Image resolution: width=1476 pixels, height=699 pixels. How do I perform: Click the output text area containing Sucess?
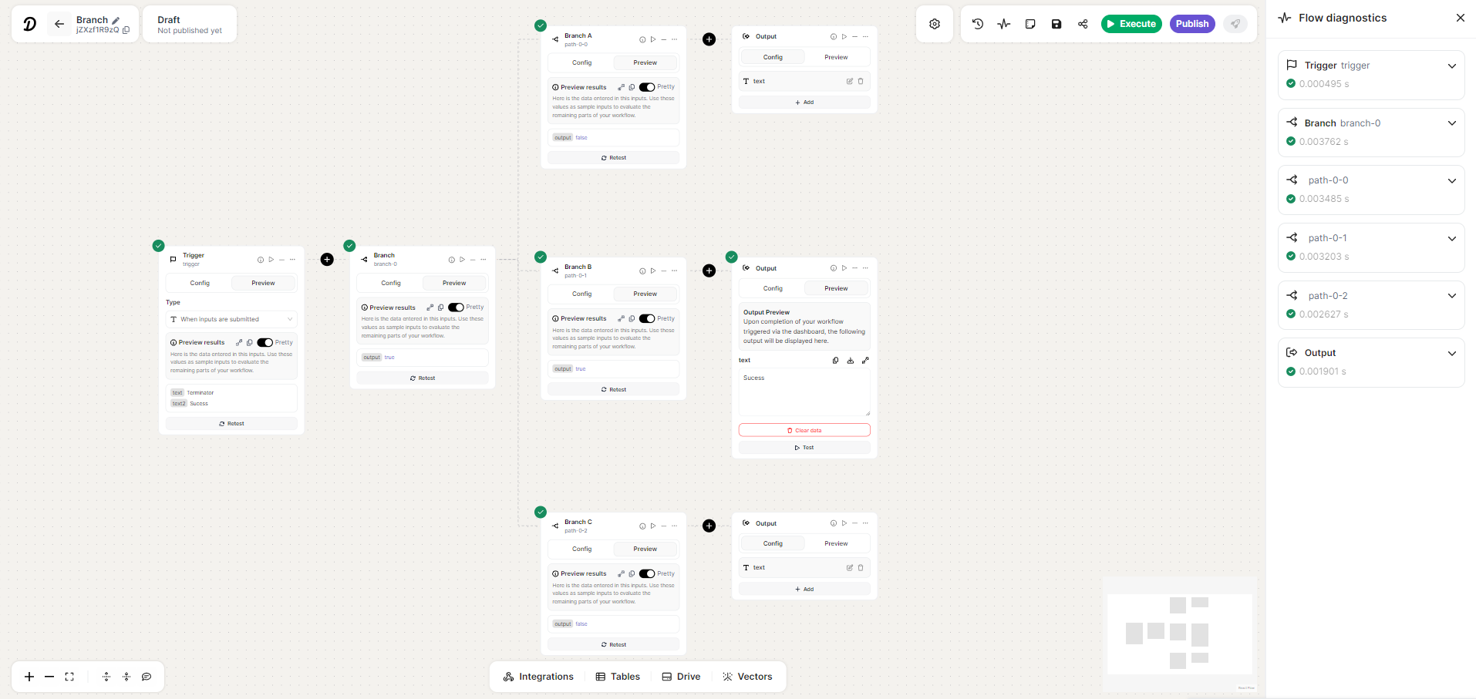(x=804, y=392)
